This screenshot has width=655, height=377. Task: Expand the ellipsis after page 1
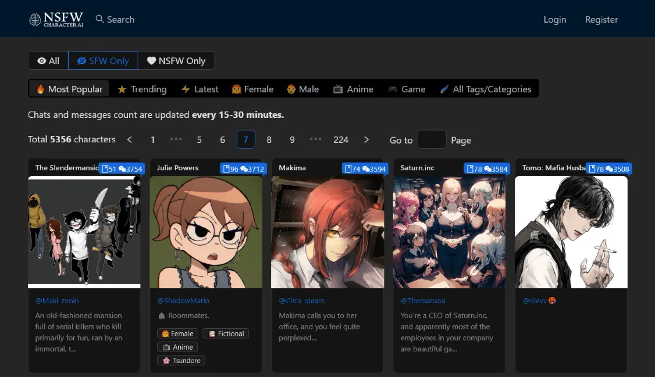pos(176,139)
